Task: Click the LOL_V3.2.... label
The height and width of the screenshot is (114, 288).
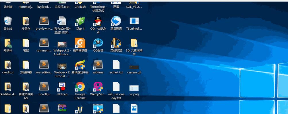Action: tap(134, 7)
